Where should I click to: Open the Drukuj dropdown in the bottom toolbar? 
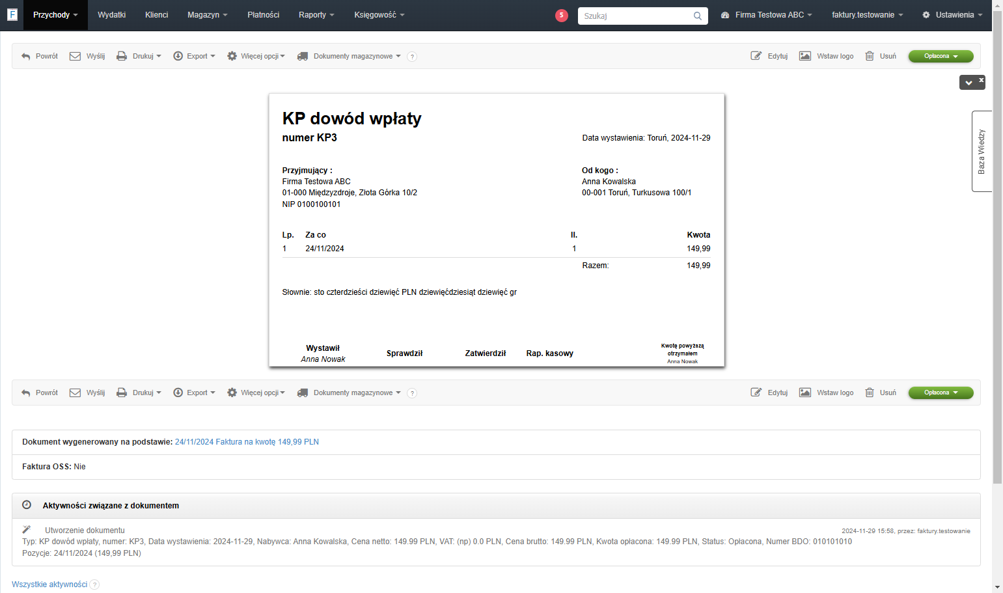(x=139, y=393)
